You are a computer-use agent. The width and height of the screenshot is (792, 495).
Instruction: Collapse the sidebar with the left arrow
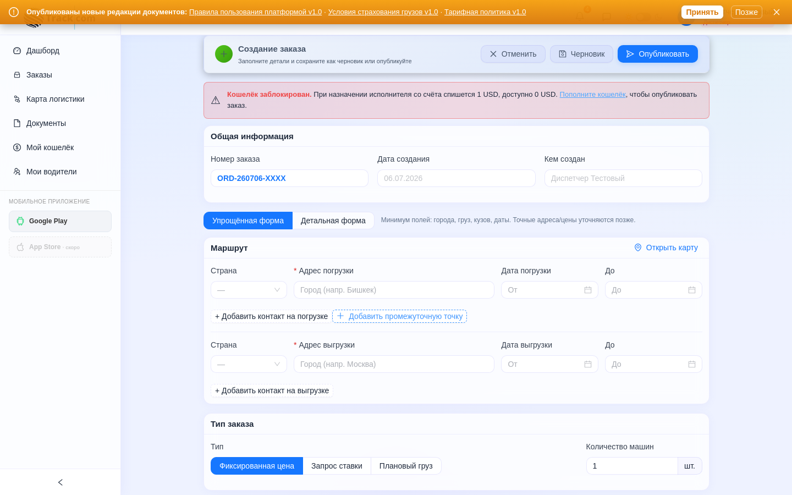pos(61,482)
